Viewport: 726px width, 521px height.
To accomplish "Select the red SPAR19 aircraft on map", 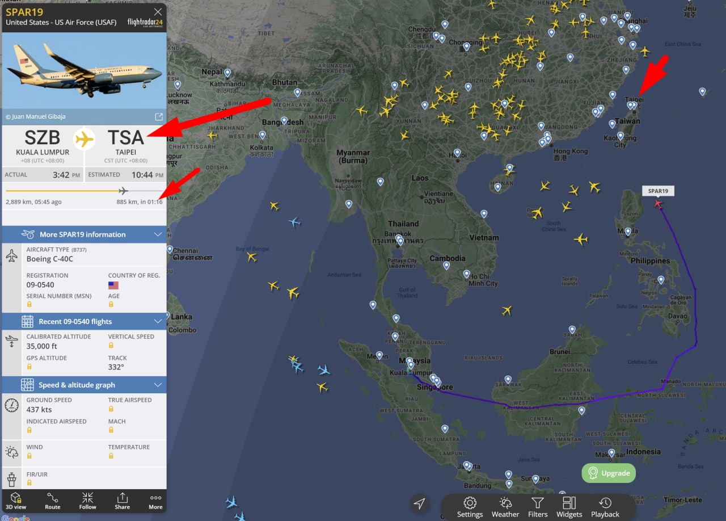I will point(658,203).
